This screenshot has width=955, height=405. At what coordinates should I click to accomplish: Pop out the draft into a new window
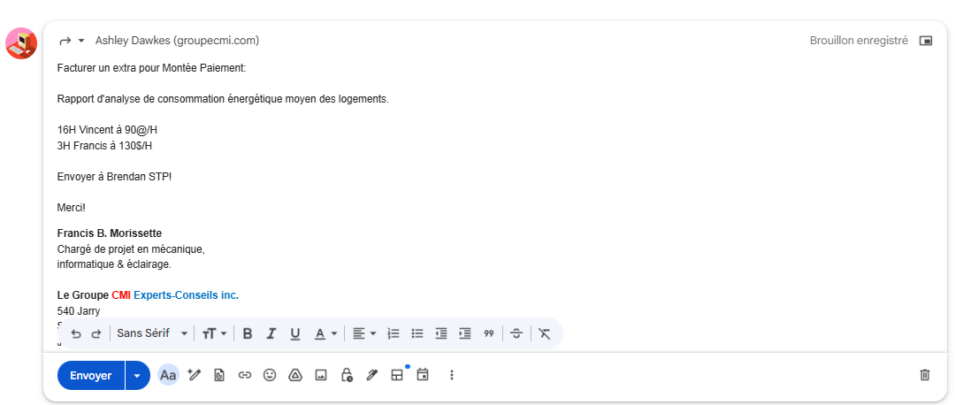pyautogui.click(x=926, y=41)
